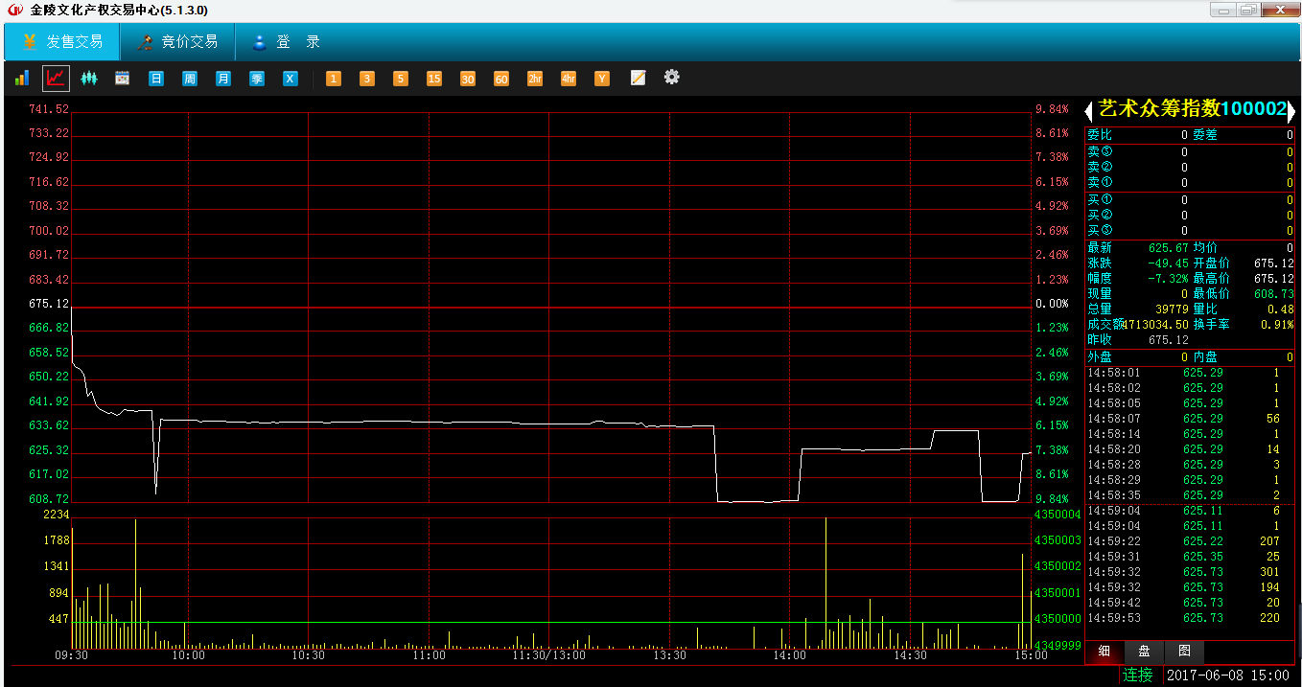Click the 741.52 price axis label
This screenshot has height=687, width=1302.
[x=49, y=109]
